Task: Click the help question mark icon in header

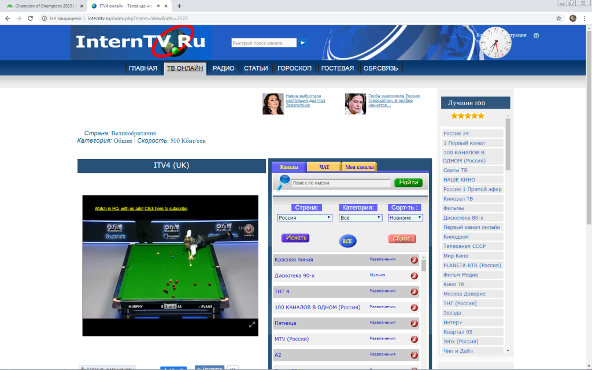Action: (x=536, y=36)
